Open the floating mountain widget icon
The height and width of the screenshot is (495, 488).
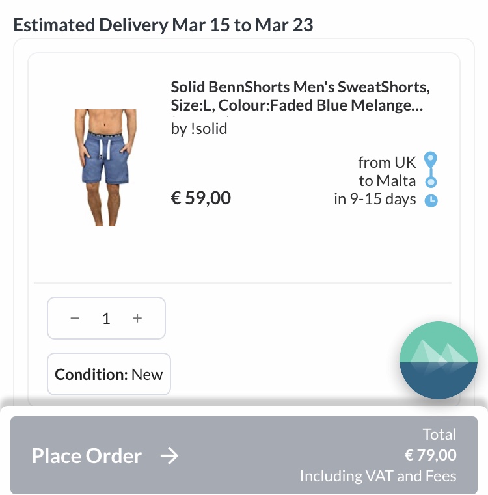click(438, 359)
